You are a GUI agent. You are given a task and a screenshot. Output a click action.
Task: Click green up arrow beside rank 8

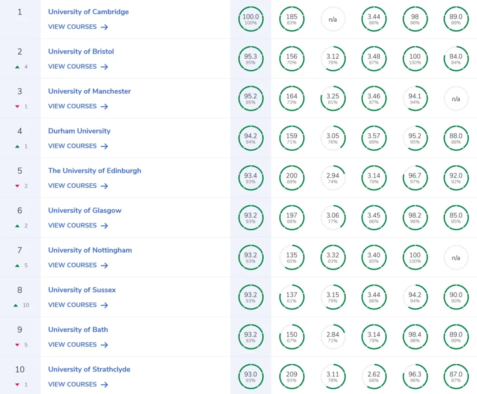tap(16, 305)
